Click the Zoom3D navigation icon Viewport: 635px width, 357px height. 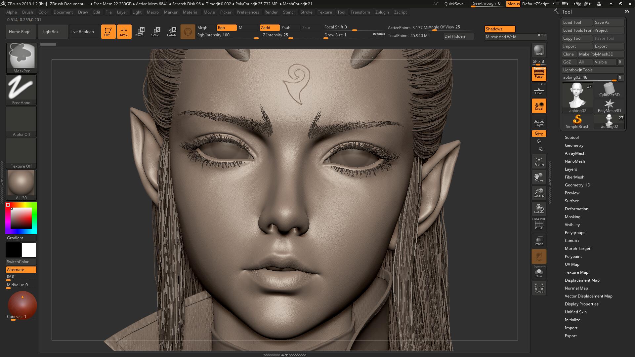coord(539,193)
